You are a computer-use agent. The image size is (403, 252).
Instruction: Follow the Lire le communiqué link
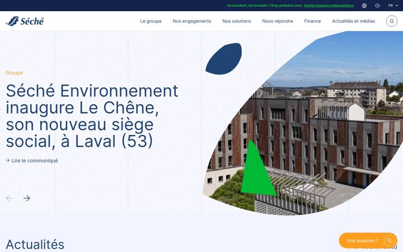pyautogui.click(x=31, y=161)
